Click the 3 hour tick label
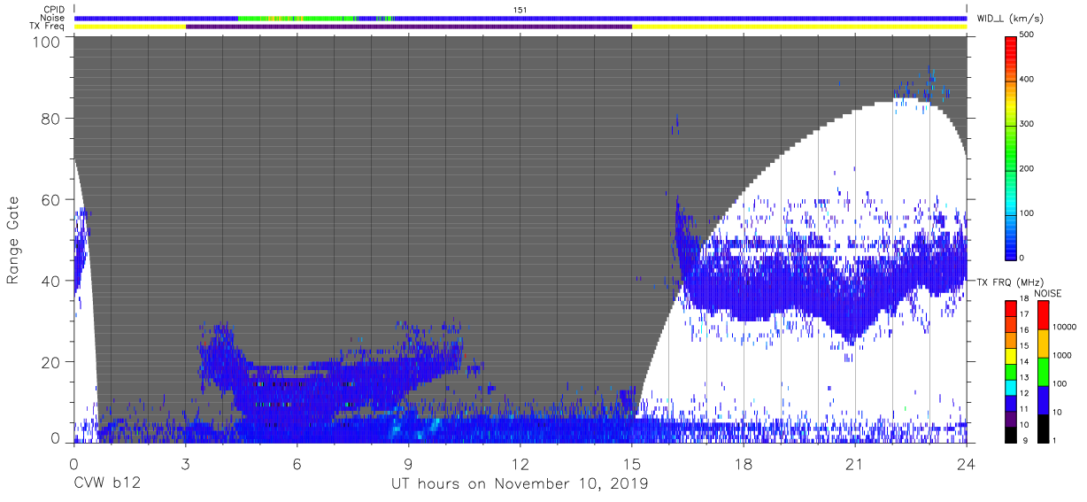The width and height of the screenshot is (1087, 502). 185,464
